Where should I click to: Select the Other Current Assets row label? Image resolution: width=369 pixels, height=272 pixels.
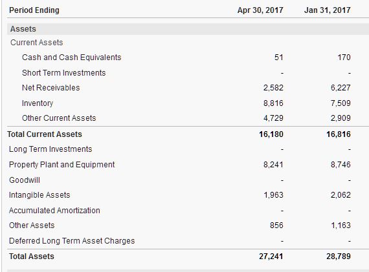pos(59,118)
